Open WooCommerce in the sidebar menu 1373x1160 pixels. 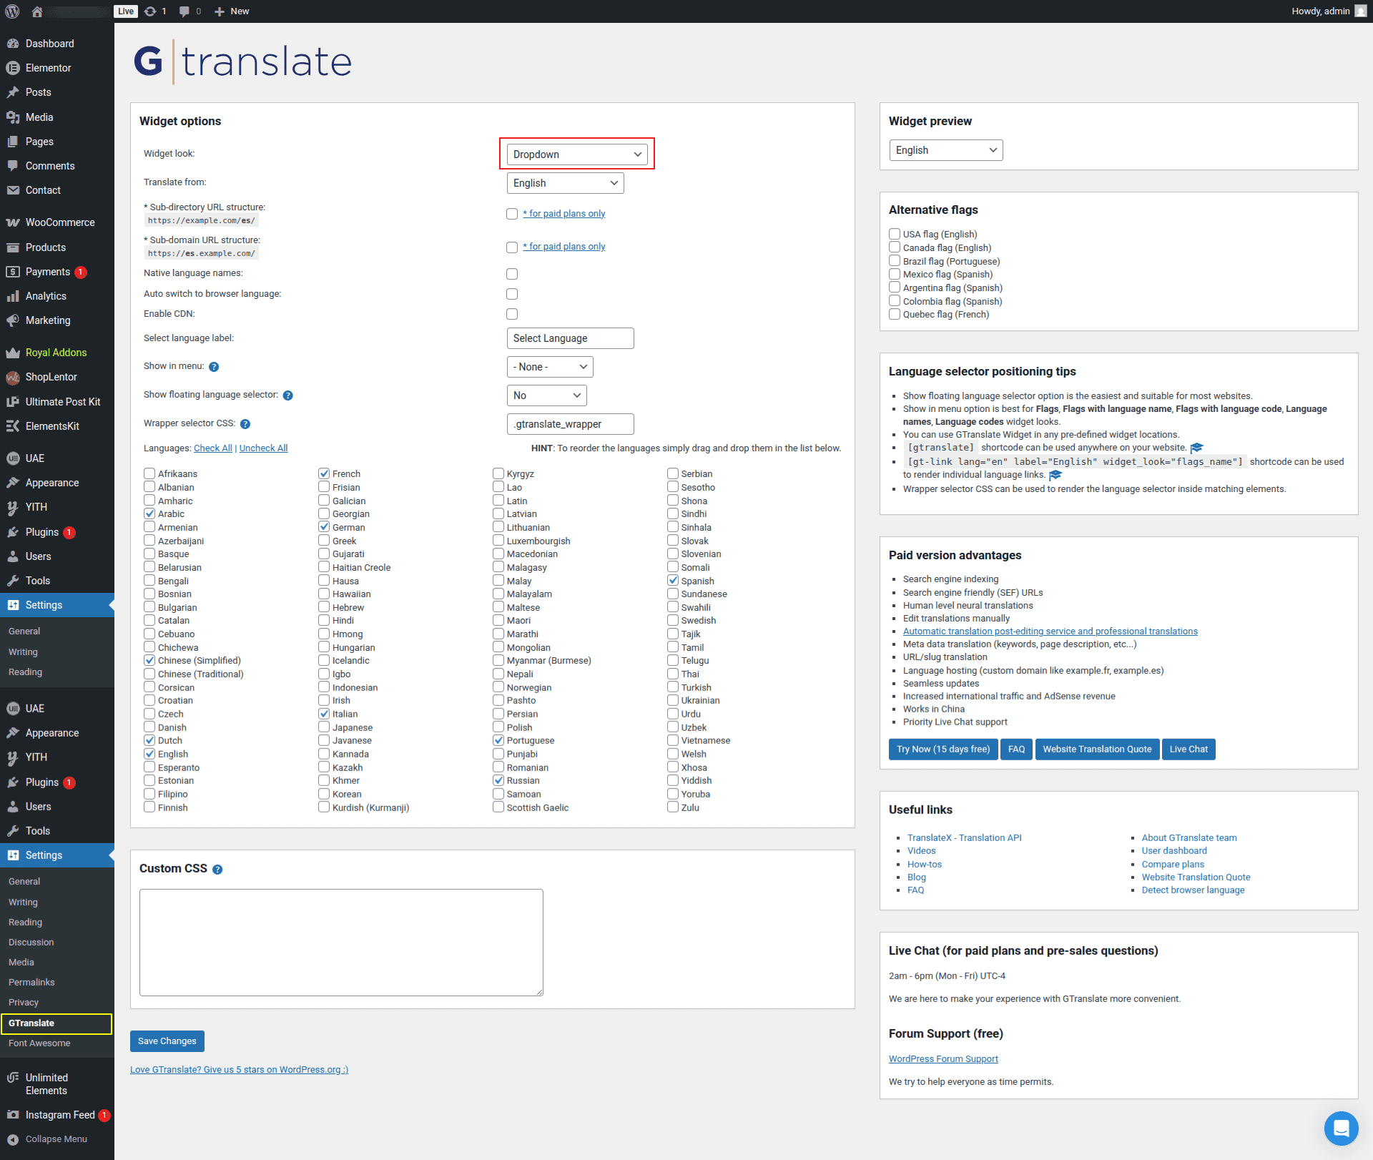(x=60, y=222)
